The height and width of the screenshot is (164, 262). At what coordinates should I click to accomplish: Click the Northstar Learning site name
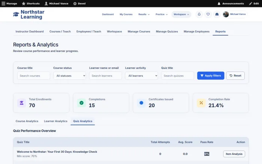pos(33,14)
